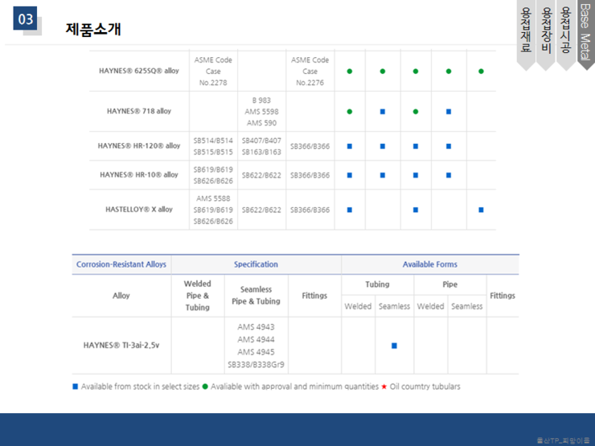
Task: Click the AMS 4943 specification entry
Action: [256, 327]
